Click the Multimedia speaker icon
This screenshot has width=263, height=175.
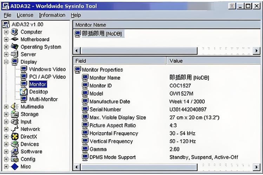coord(15,107)
